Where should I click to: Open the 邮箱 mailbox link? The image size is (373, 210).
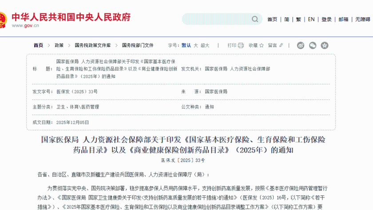[343, 20]
